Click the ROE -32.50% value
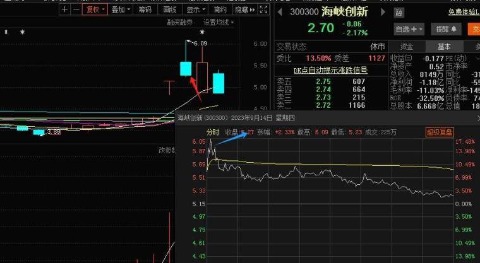 (x=430, y=98)
